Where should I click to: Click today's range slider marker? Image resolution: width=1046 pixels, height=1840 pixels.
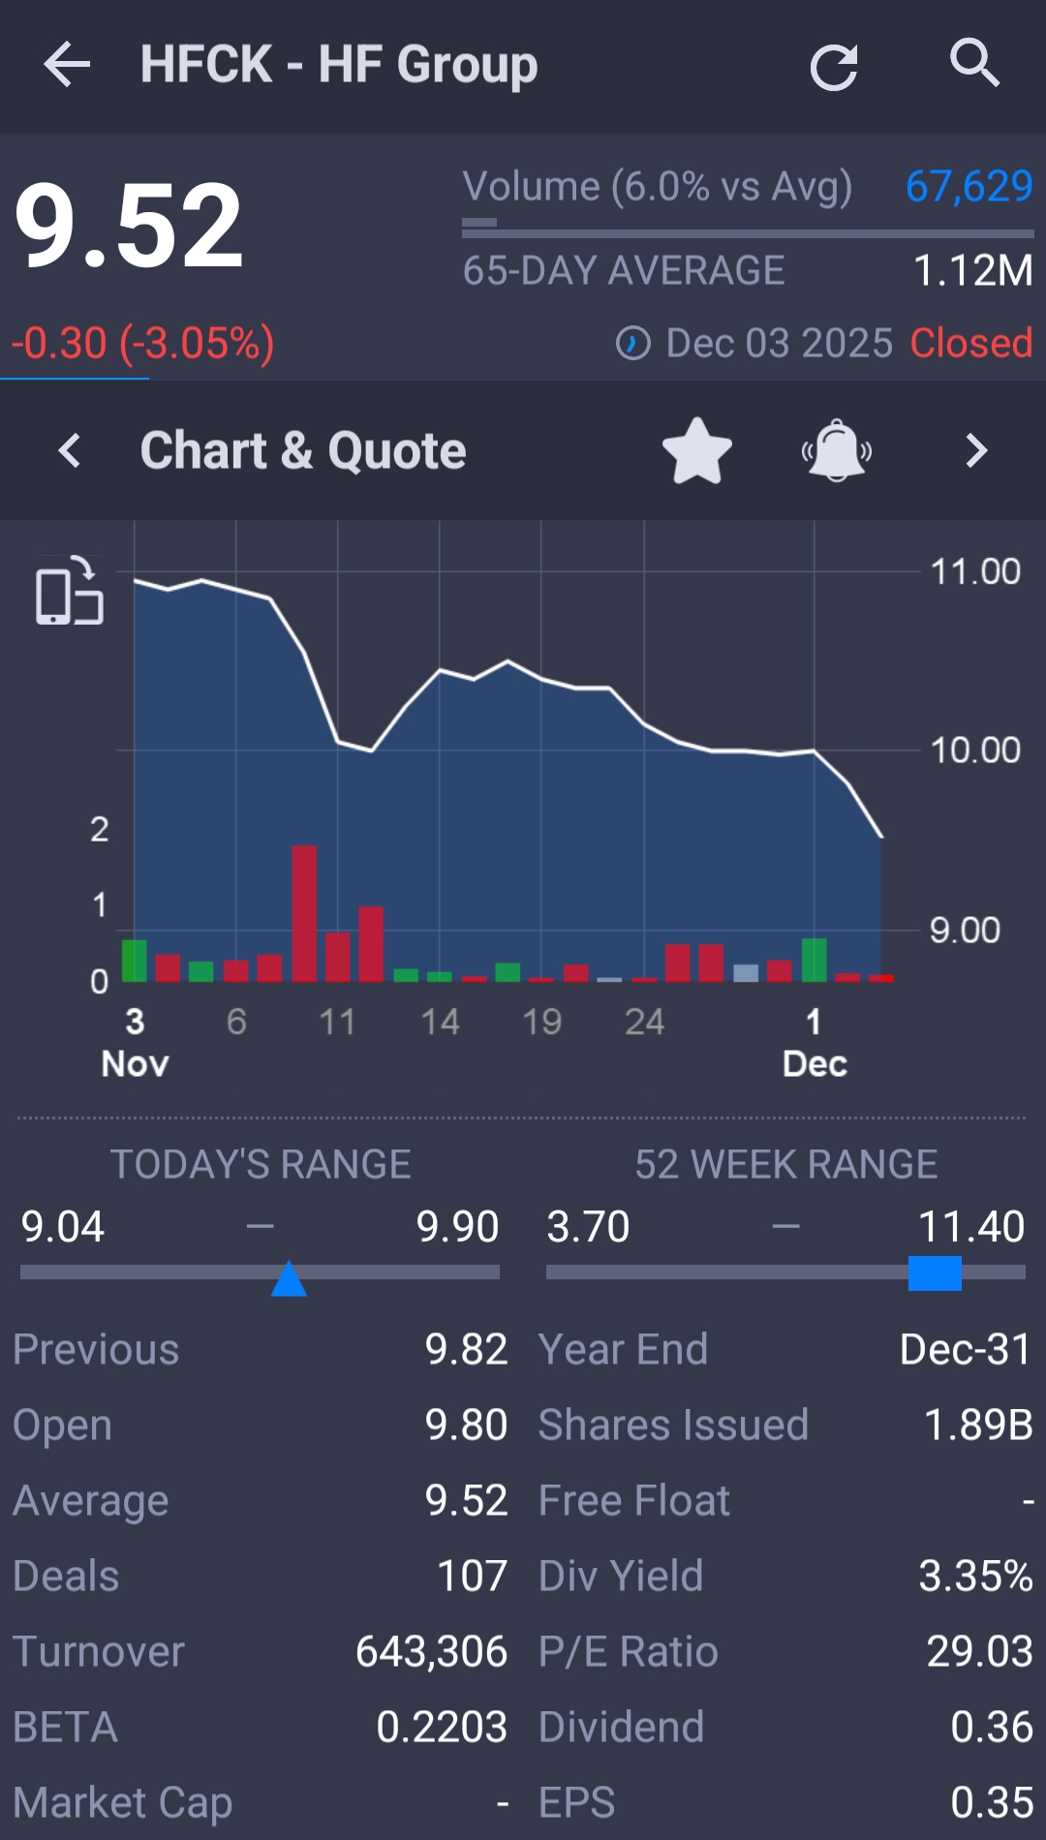289,1278
